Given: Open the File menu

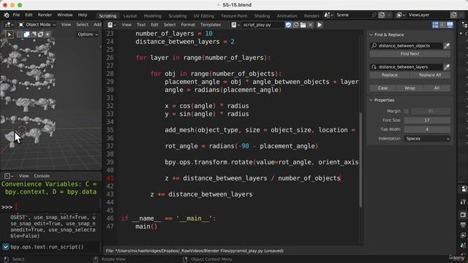Looking at the screenshot, I should coord(16,15).
